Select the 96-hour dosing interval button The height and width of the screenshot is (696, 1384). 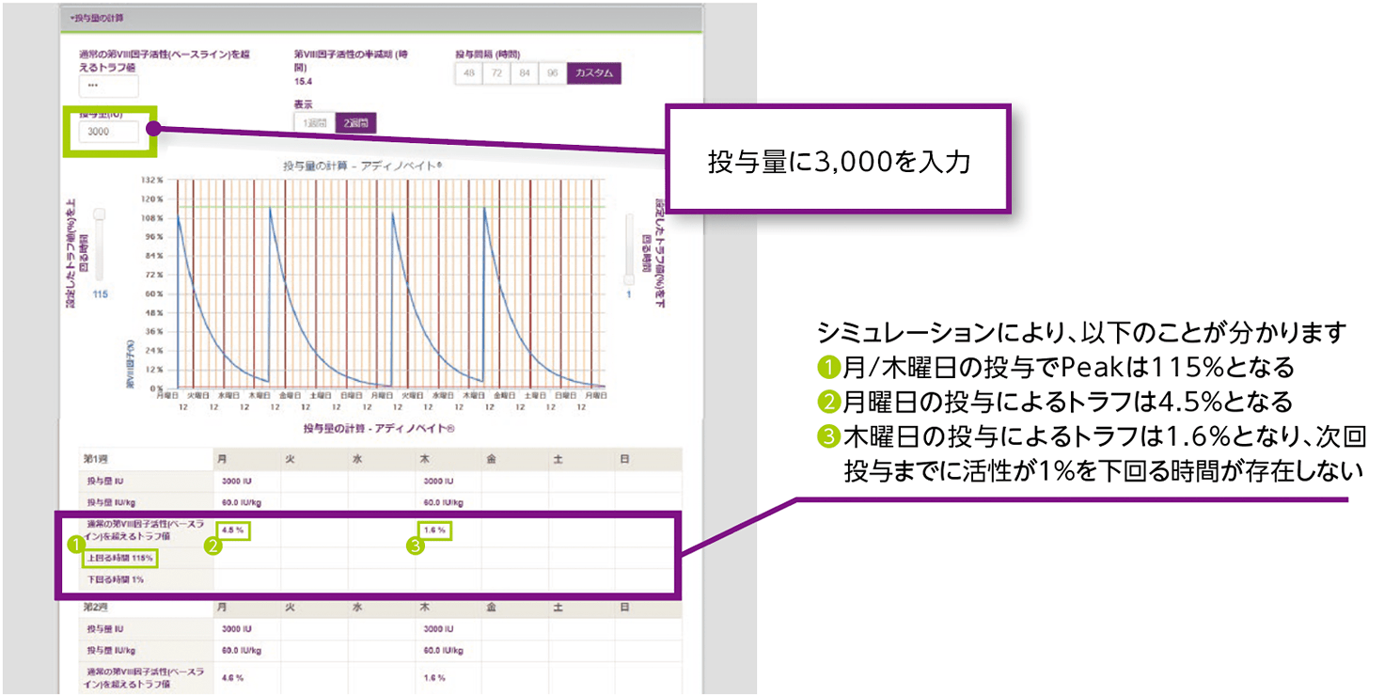tap(553, 74)
